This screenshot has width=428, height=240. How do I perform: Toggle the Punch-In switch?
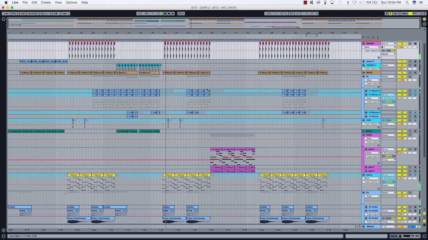[285, 14]
